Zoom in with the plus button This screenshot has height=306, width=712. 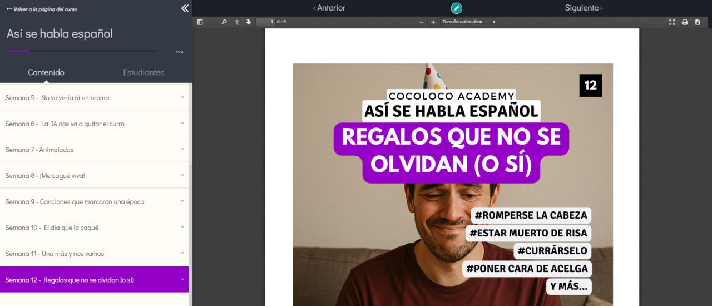tap(433, 22)
